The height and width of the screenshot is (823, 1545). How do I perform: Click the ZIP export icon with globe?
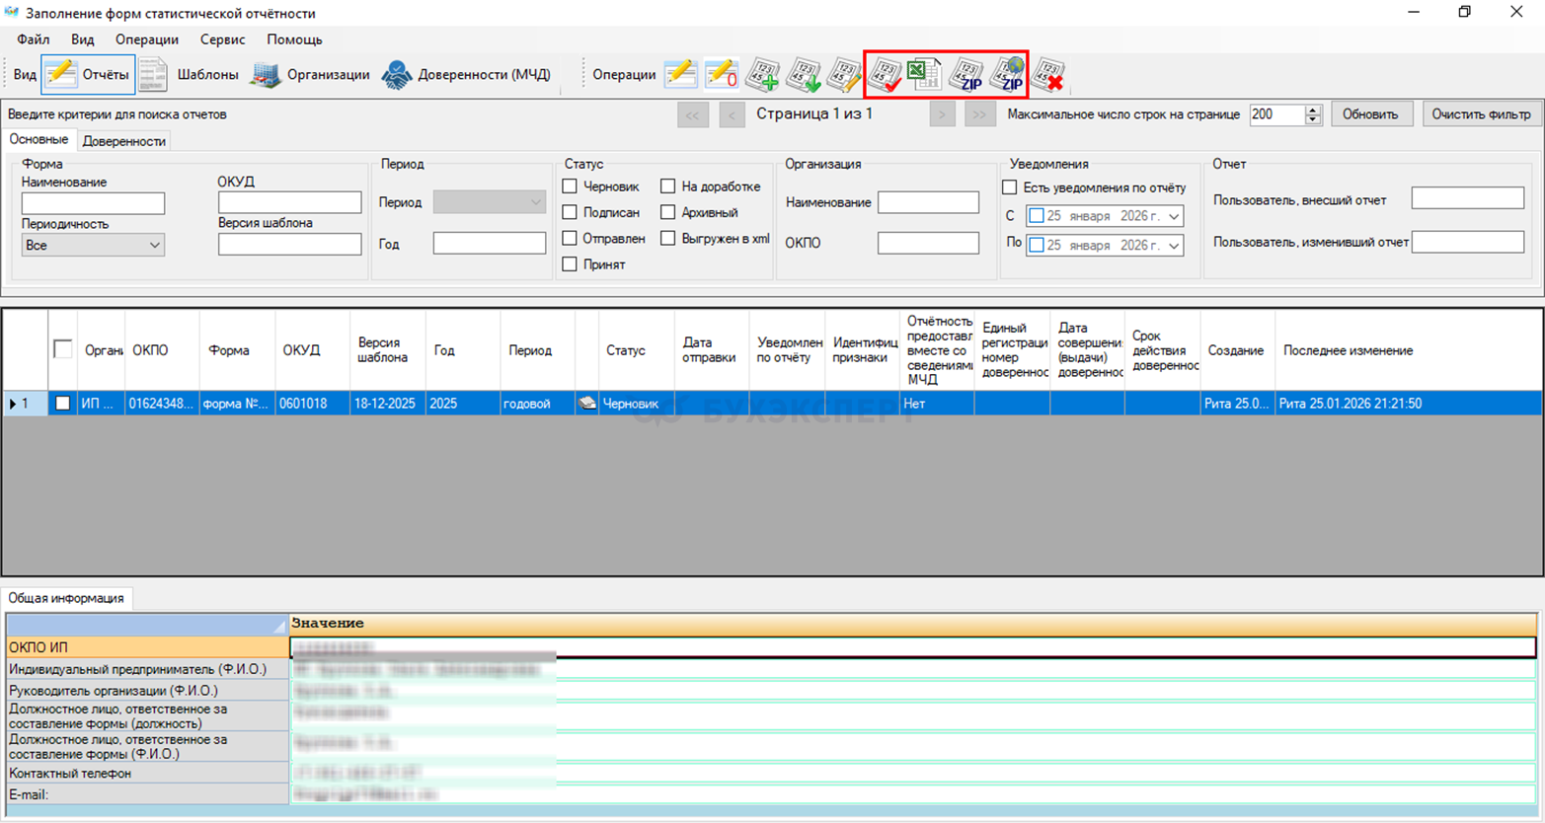[x=1008, y=75]
